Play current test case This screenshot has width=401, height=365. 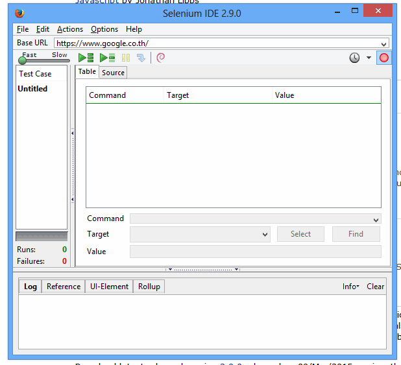point(108,58)
